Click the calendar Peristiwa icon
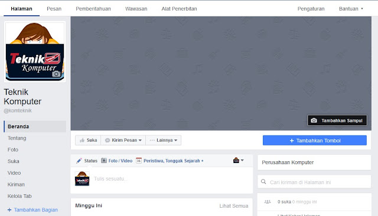 tap(139, 161)
